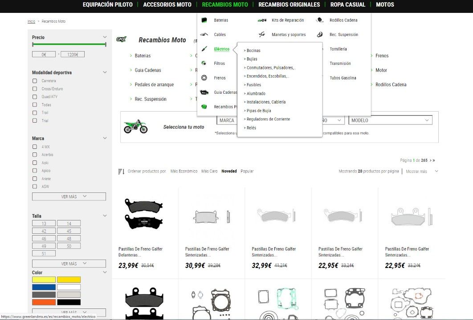Viewport: 473px width, 320px height.
Task: Sort products by Más Caro
Action: [x=209, y=171]
